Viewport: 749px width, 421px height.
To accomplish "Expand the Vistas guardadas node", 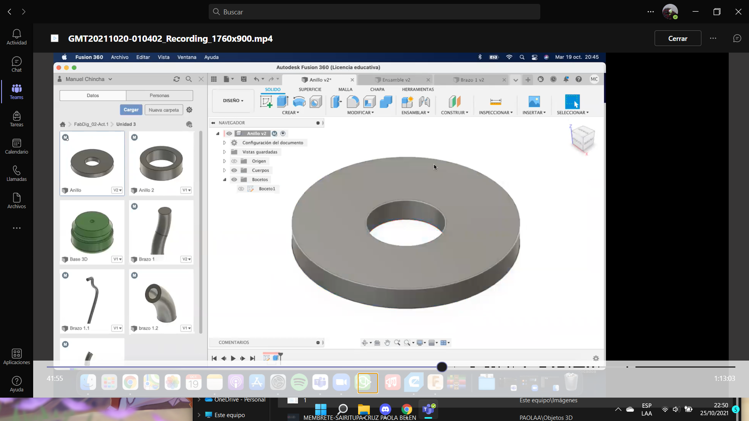I will pyautogui.click(x=224, y=152).
